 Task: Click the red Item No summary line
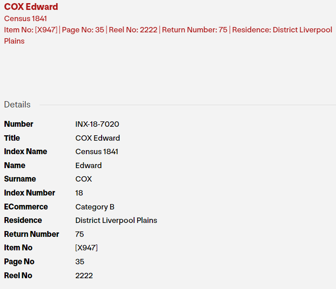click(168, 30)
